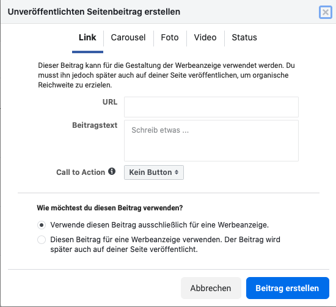
Task: Click the URL field label
Action: click(110, 102)
